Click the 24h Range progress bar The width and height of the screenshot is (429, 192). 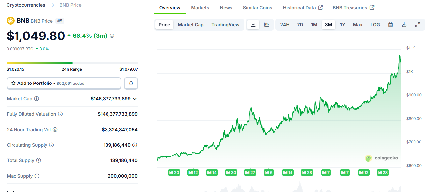[x=72, y=63]
